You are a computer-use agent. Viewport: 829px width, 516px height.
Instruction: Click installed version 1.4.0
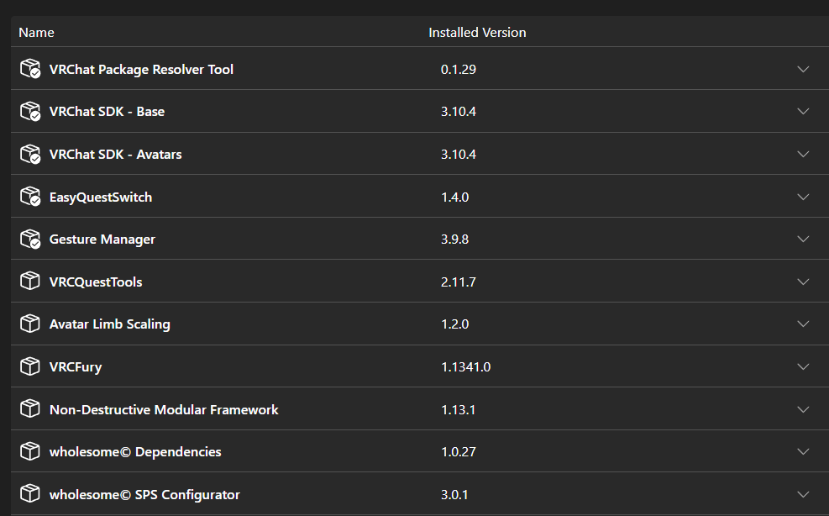454,197
